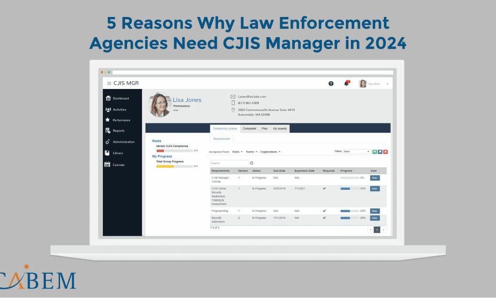Sort by the Due Date column header
The image size is (496, 298).
click(279, 171)
